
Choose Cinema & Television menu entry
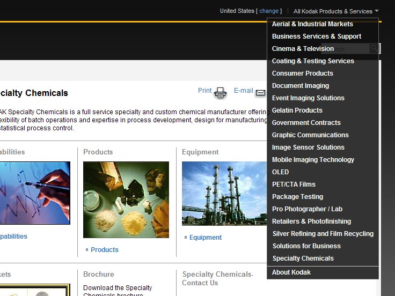[303, 49]
